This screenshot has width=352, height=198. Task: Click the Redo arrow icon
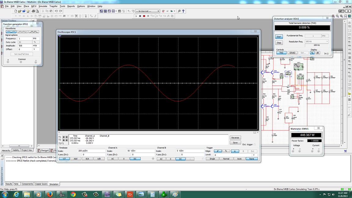point(61,11)
